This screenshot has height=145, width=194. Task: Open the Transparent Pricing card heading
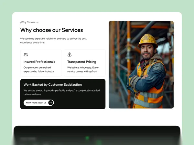click(82, 62)
